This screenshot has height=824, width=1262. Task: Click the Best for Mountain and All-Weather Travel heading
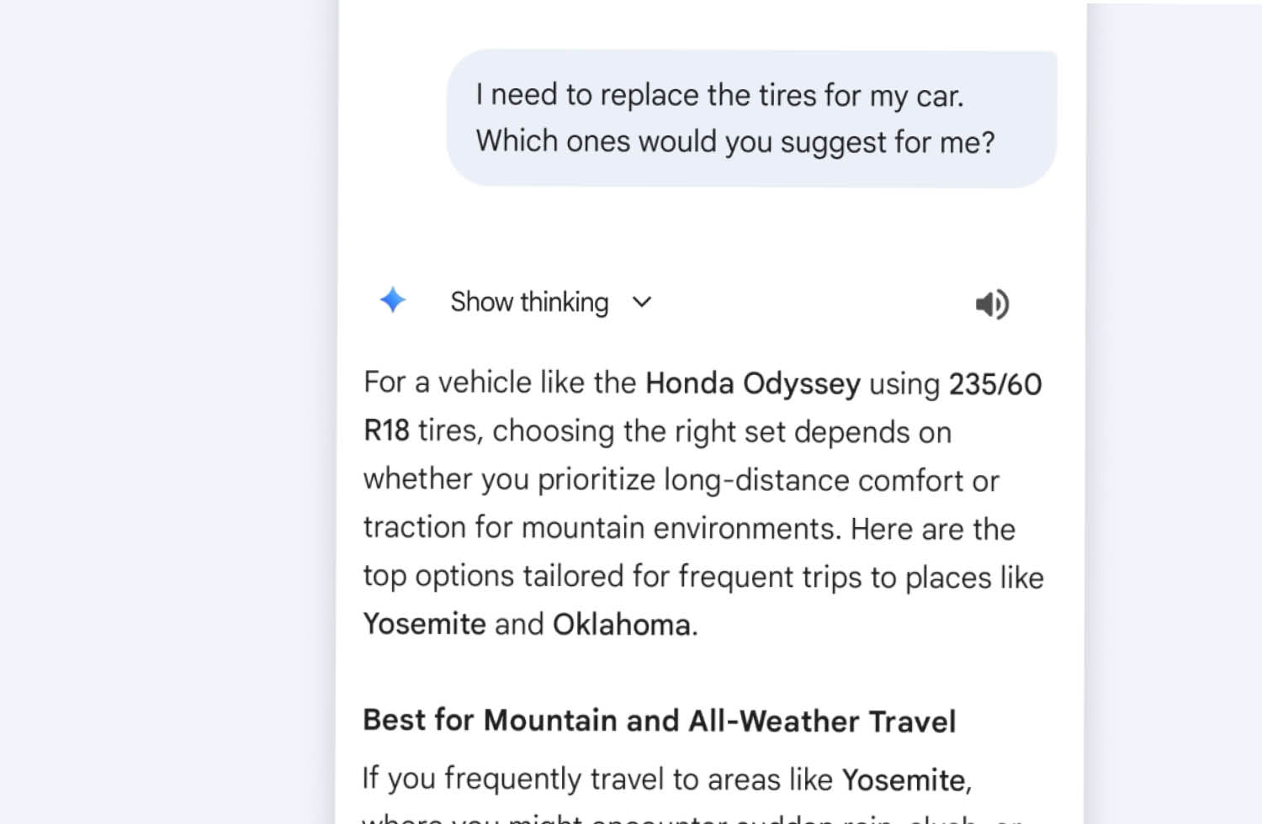tap(659, 721)
